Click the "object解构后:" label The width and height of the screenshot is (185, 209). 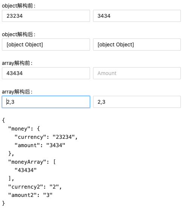18,34
